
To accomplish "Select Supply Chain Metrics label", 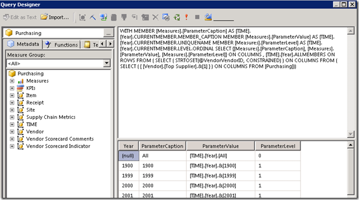I will 51,117.
